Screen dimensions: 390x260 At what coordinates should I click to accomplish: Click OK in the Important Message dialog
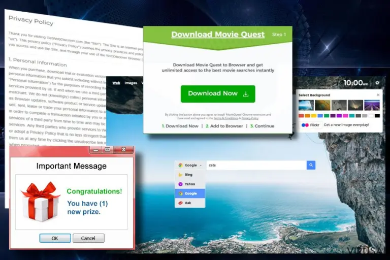pos(55,238)
